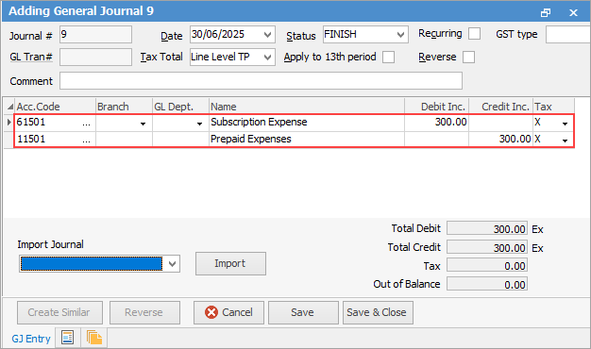This screenshot has height=349, width=591.
Task: Click the Total Debit field showing 300.00
Action: pos(487,228)
